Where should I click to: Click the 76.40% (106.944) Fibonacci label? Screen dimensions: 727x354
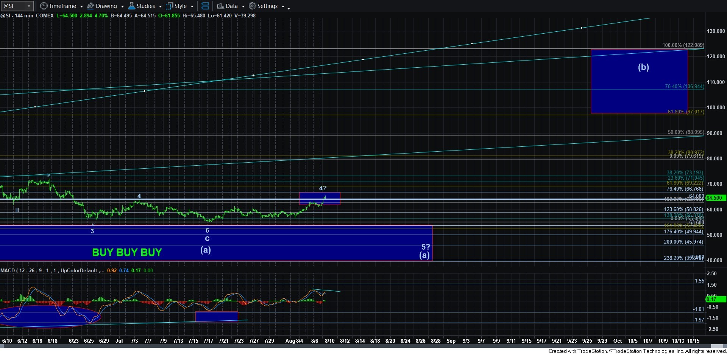coord(685,87)
